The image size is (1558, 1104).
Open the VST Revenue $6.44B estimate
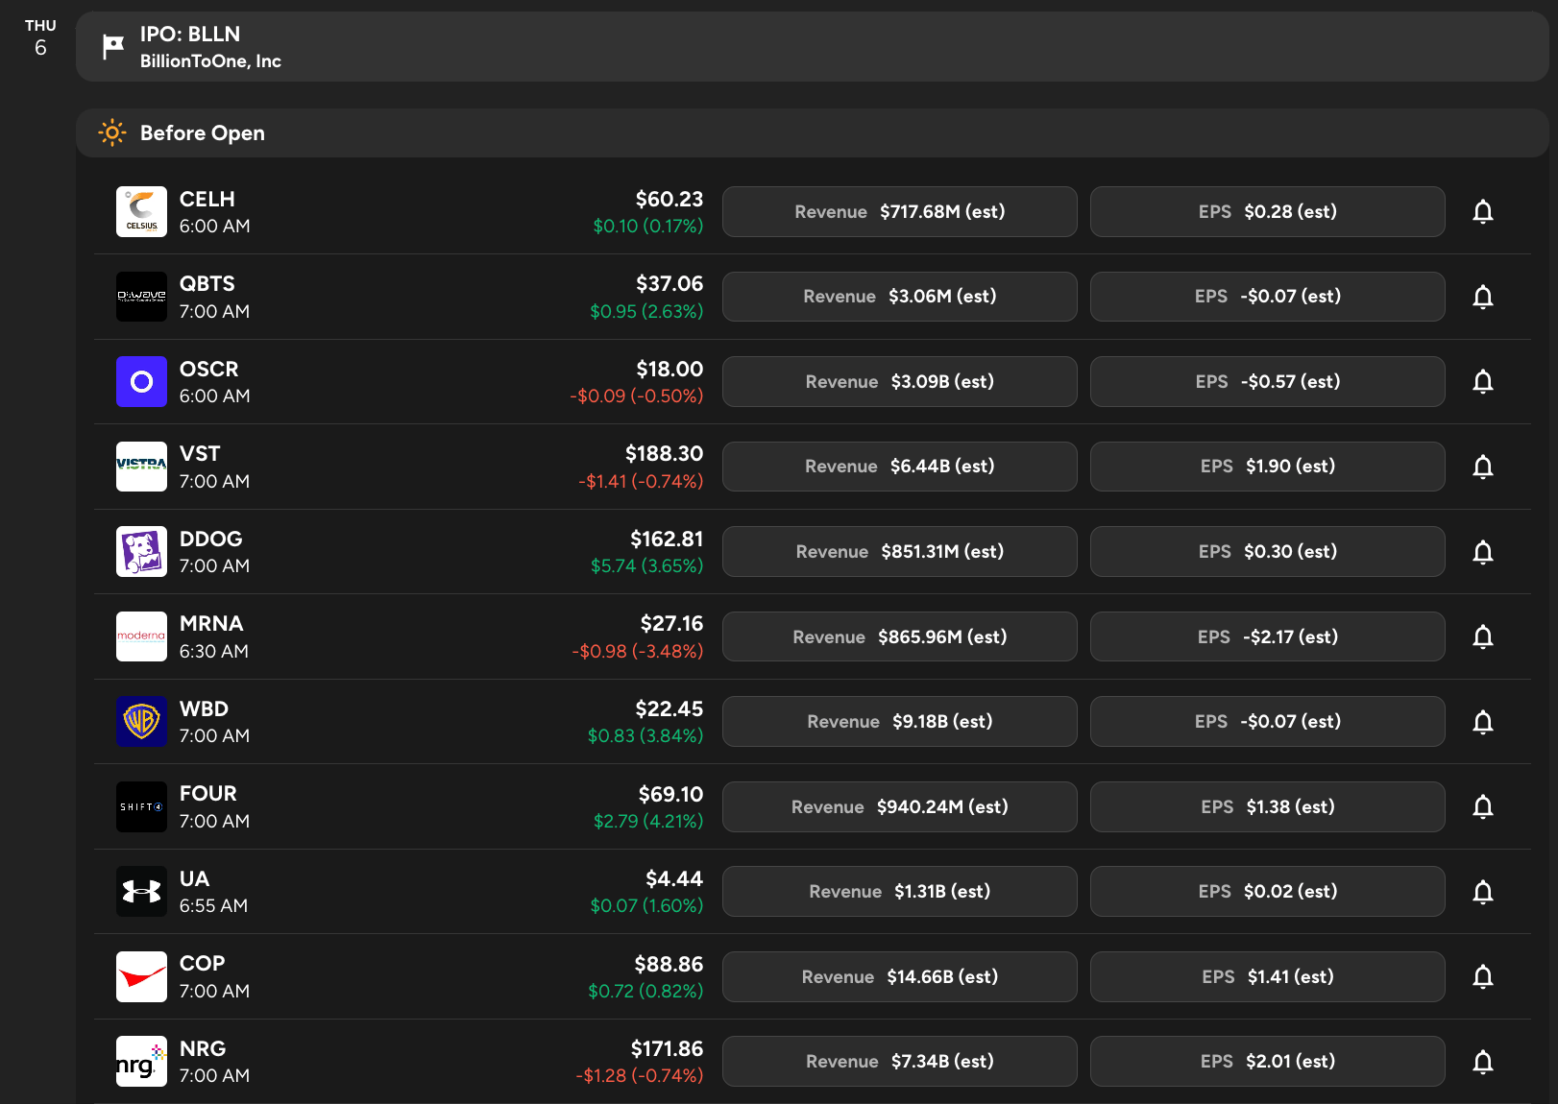(900, 467)
